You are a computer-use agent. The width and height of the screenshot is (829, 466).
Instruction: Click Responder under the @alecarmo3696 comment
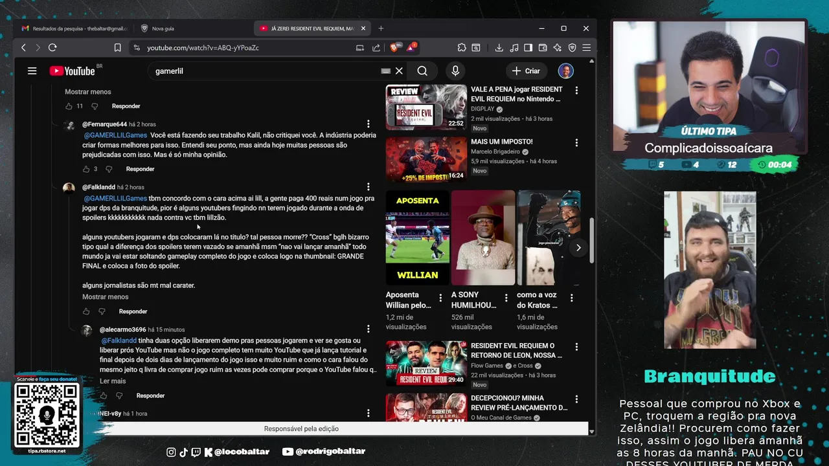pyautogui.click(x=150, y=395)
